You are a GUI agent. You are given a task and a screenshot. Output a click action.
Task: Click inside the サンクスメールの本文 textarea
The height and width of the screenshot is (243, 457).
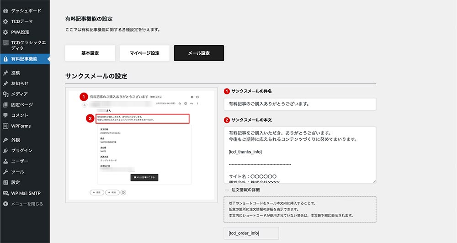(300, 155)
